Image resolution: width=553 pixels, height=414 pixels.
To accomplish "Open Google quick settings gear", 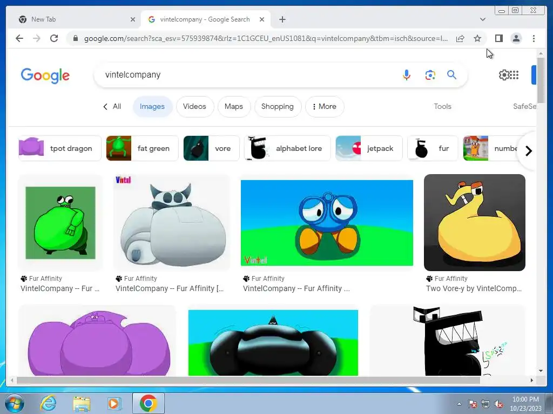I will [x=504, y=74].
